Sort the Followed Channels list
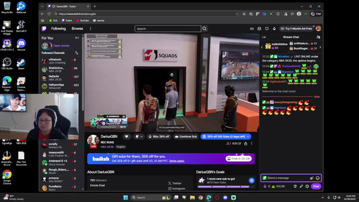 (77, 53)
